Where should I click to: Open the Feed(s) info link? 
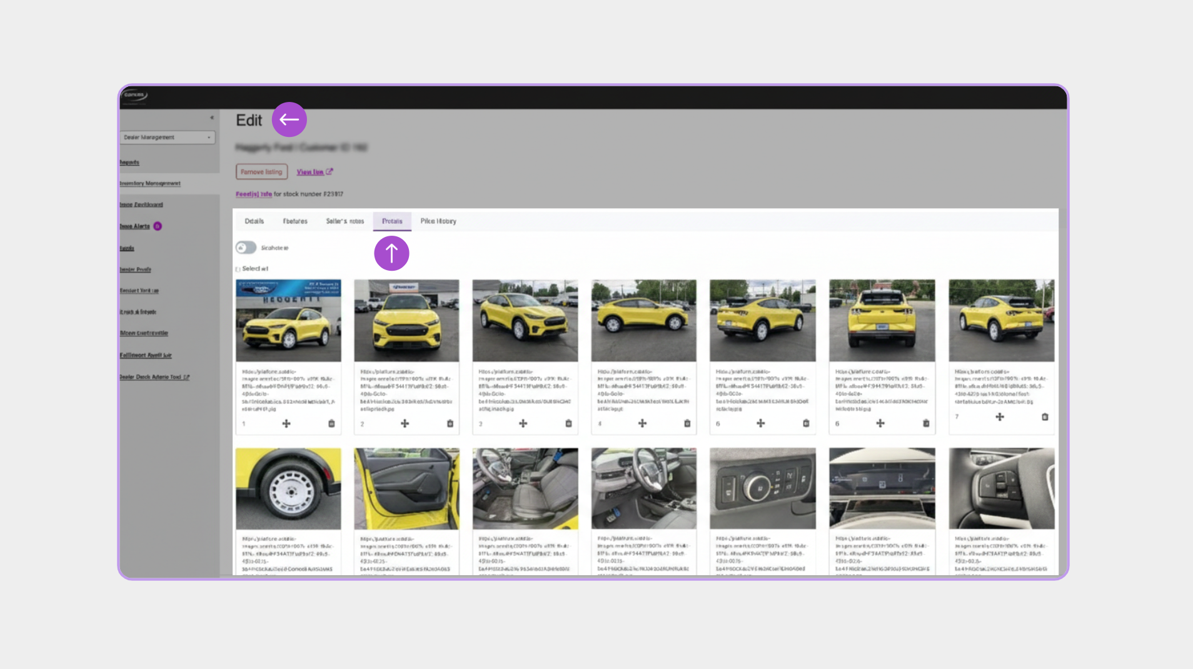[x=254, y=194]
